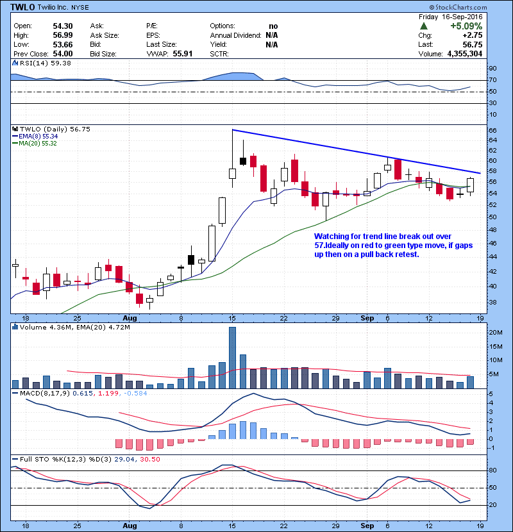The image size is (513, 532).
Task: Click the Volume value 4,355,304
Action: 465,54
